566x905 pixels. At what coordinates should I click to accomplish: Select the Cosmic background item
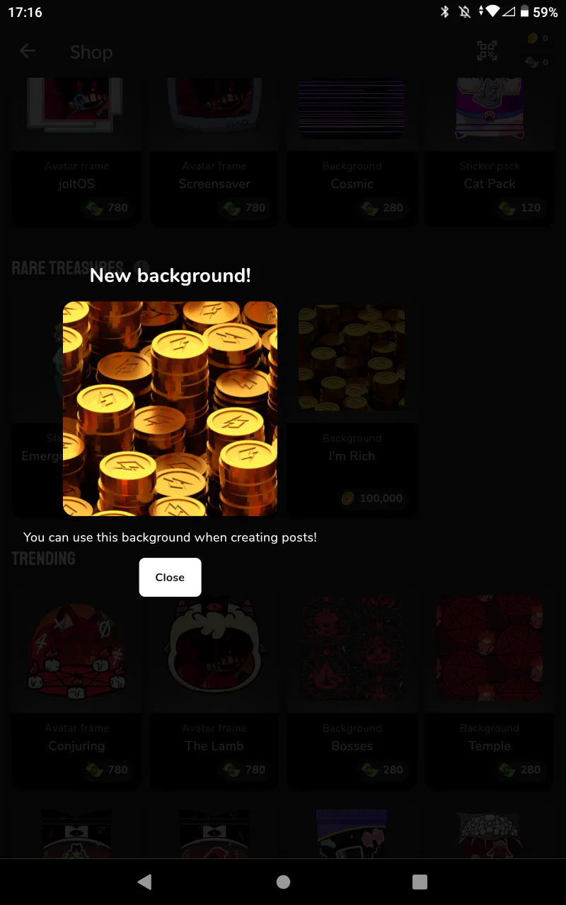pyautogui.click(x=352, y=152)
